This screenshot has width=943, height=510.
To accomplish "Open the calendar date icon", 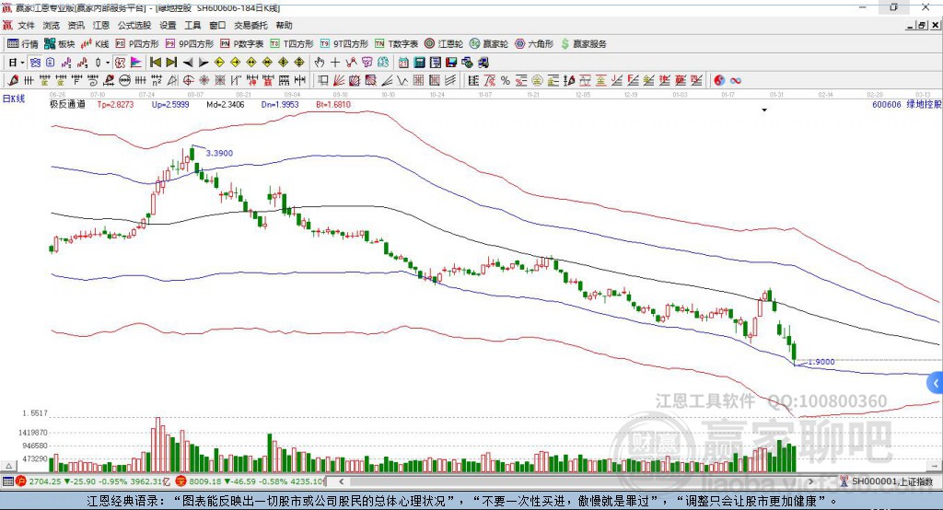I will (x=403, y=63).
